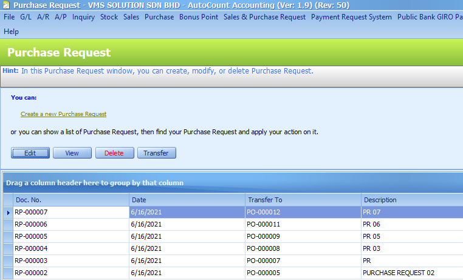Open the Stock menu
The image size is (463, 280).
(109, 17)
